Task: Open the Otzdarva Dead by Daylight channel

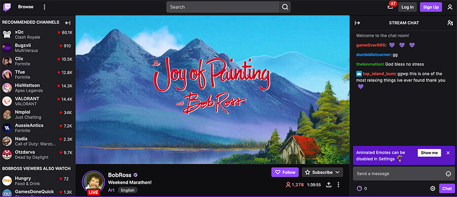Action: [38, 154]
